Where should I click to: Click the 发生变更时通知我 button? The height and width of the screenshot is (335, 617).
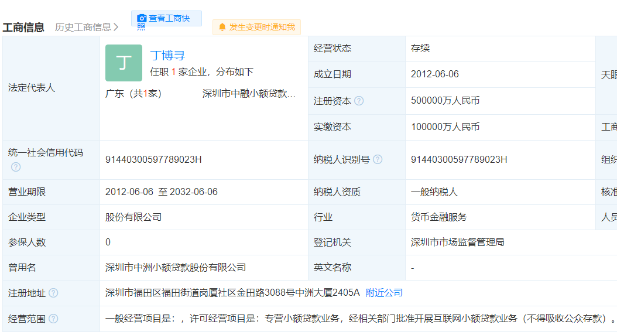pyautogui.click(x=256, y=27)
